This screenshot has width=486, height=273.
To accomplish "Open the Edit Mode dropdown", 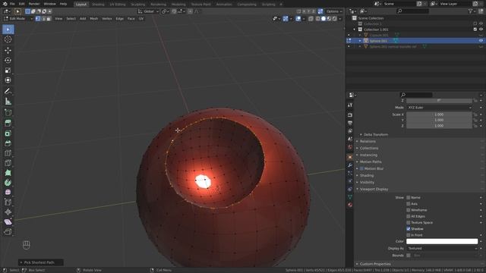I will 18,18.
